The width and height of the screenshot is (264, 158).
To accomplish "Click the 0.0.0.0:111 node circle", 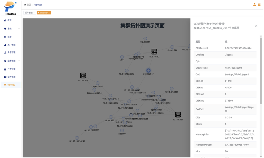I will [x=145, y=38].
